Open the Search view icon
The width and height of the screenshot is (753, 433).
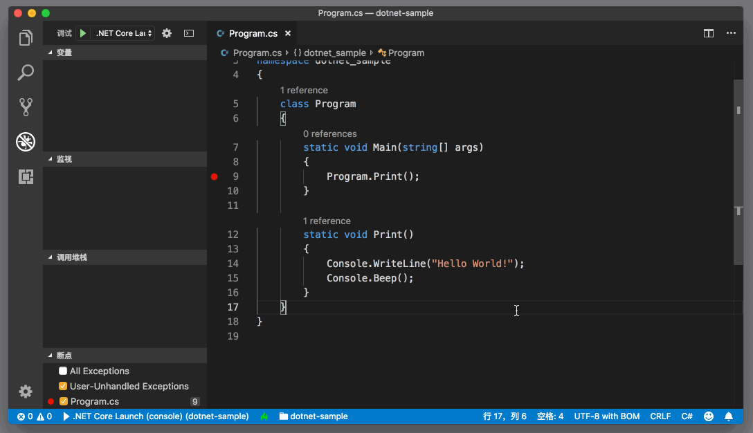tap(26, 73)
